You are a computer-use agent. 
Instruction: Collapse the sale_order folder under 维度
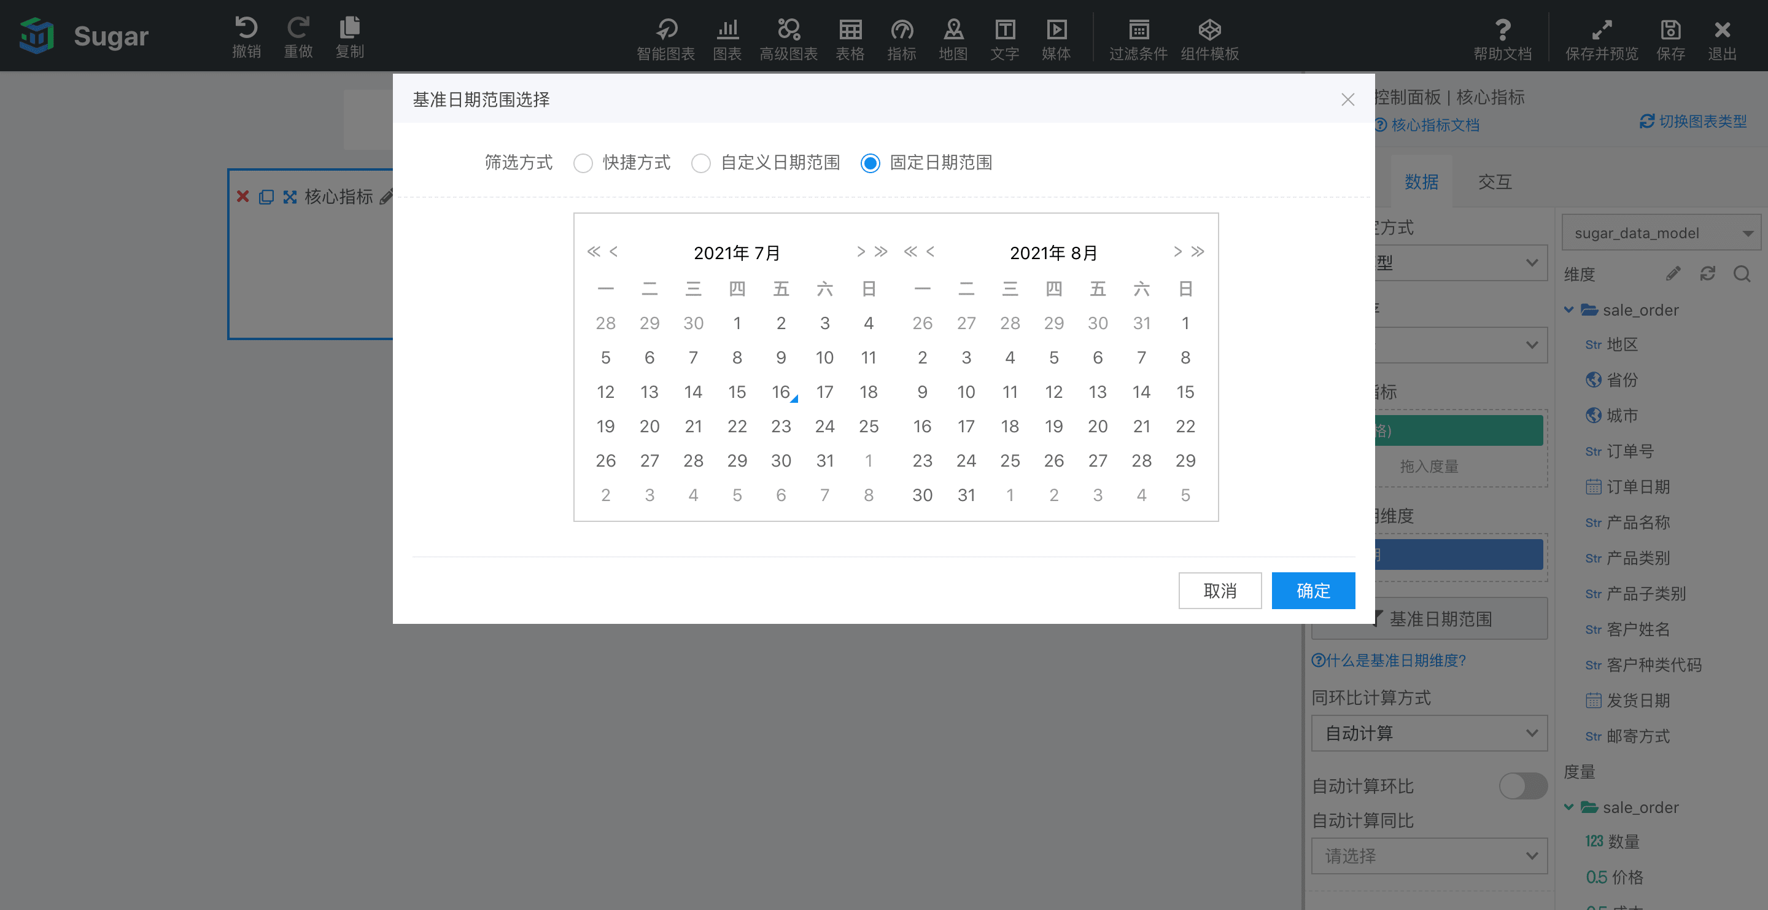(1568, 309)
